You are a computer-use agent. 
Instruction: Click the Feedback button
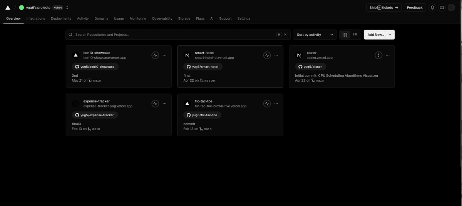click(415, 7)
